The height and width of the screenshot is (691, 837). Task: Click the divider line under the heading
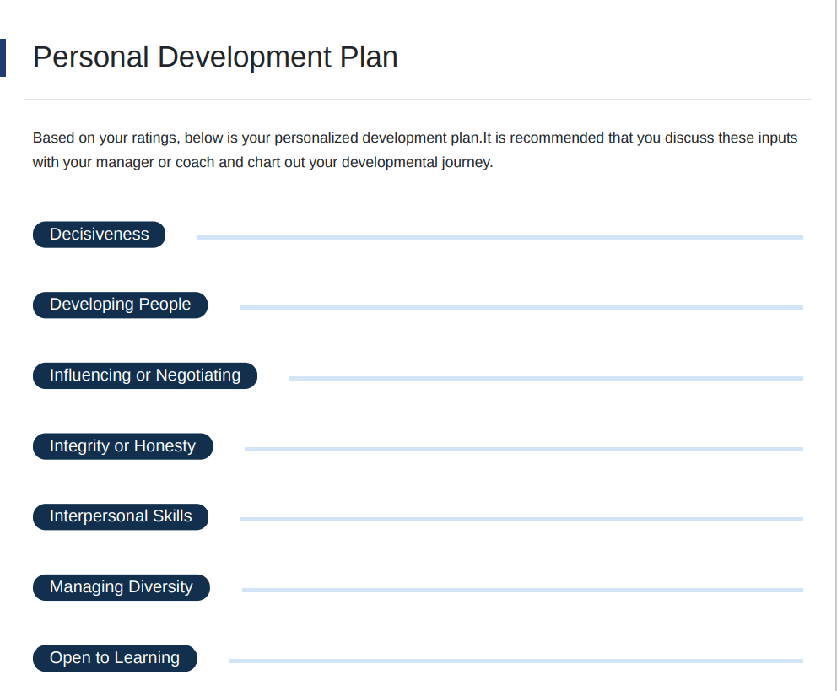(x=418, y=100)
